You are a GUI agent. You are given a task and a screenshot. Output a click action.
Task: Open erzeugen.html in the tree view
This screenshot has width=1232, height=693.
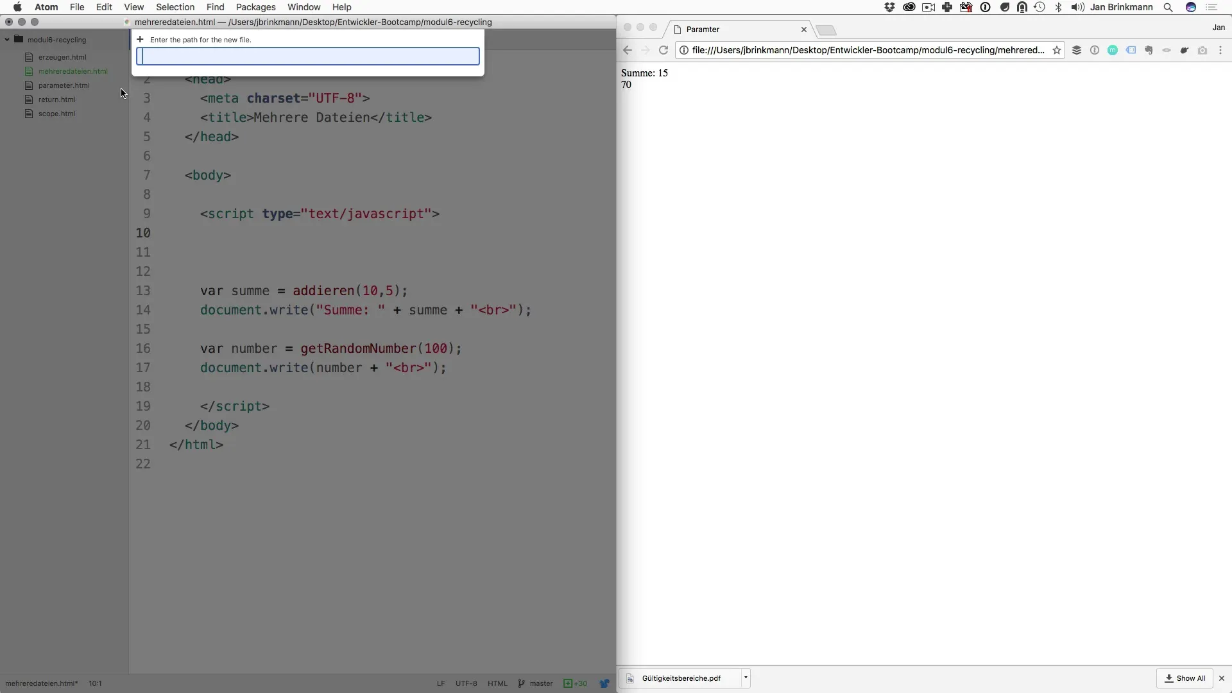coord(62,57)
